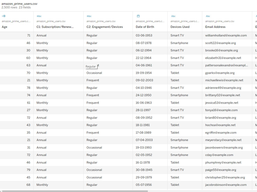Image resolution: width=257 pixels, height=192 pixels.
Task: Click Monthly in the jacobrobinson@example.com row
Action: pyautogui.click(x=42, y=185)
